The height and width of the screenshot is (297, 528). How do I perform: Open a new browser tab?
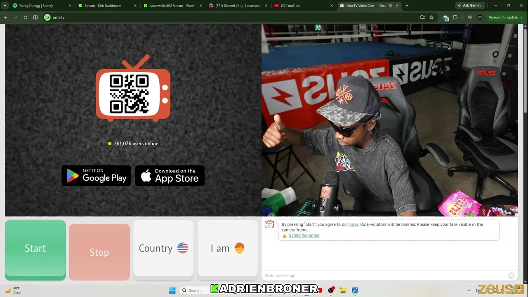tap(407, 6)
